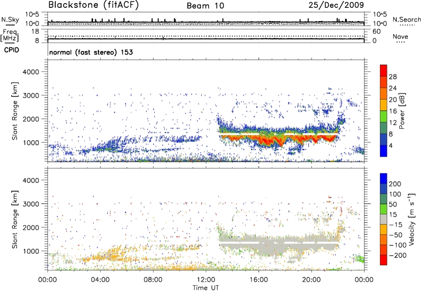Click the '4000' tick in the power panel
The height and width of the screenshot is (291, 421).
click(31, 72)
